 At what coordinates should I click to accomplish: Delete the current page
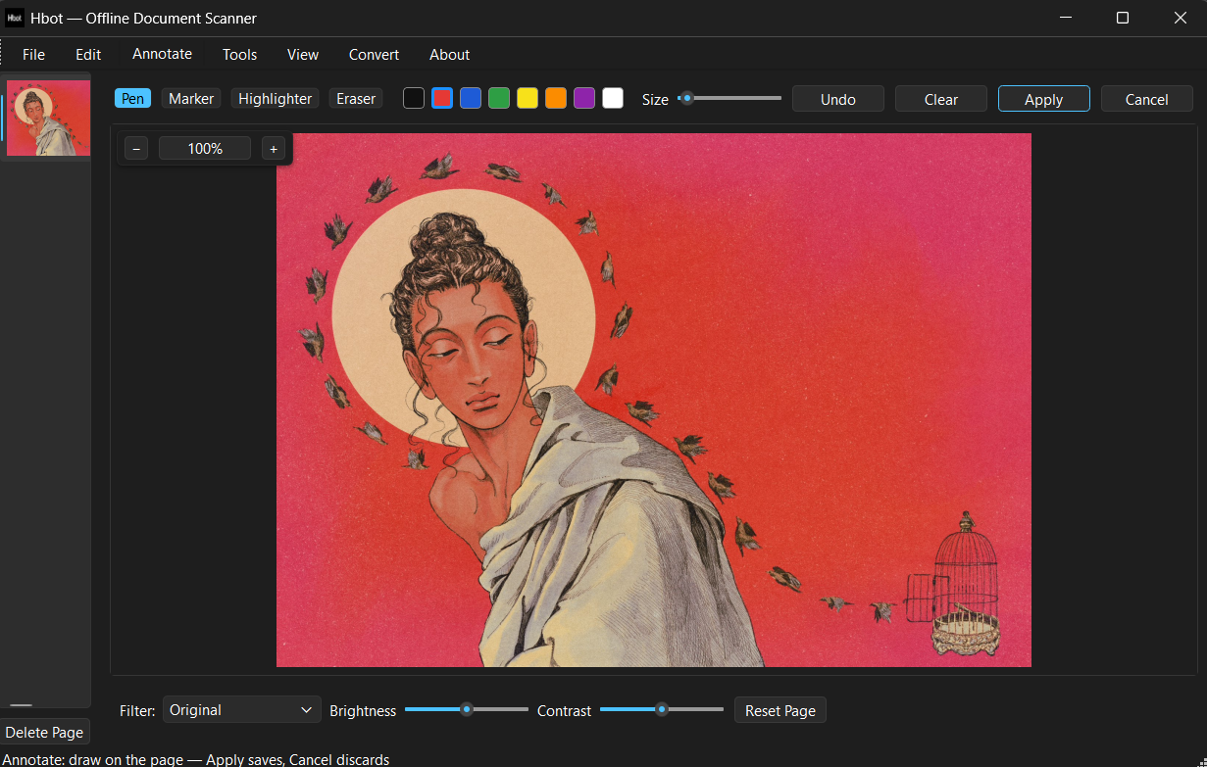44,733
